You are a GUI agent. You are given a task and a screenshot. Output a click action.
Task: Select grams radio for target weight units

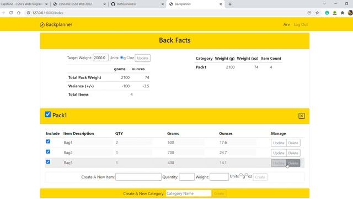click(x=121, y=57)
